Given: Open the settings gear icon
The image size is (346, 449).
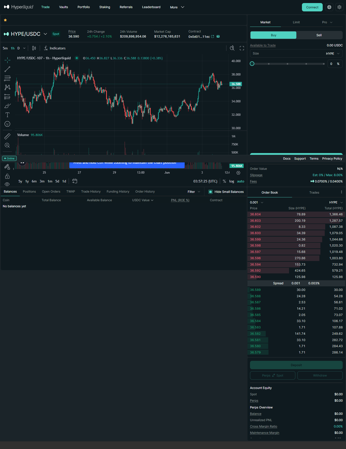Looking at the screenshot, I should 339,7.
